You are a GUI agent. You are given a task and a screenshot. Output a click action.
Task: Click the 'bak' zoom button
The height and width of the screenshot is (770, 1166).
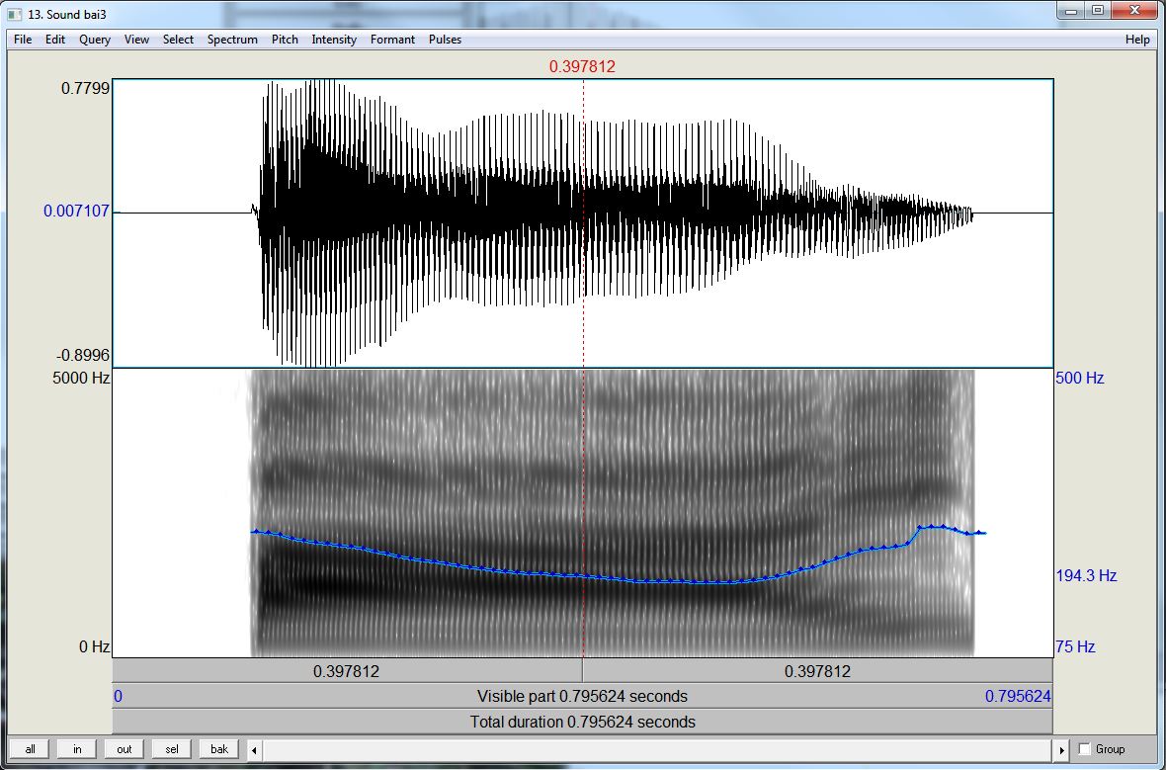point(219,749)
